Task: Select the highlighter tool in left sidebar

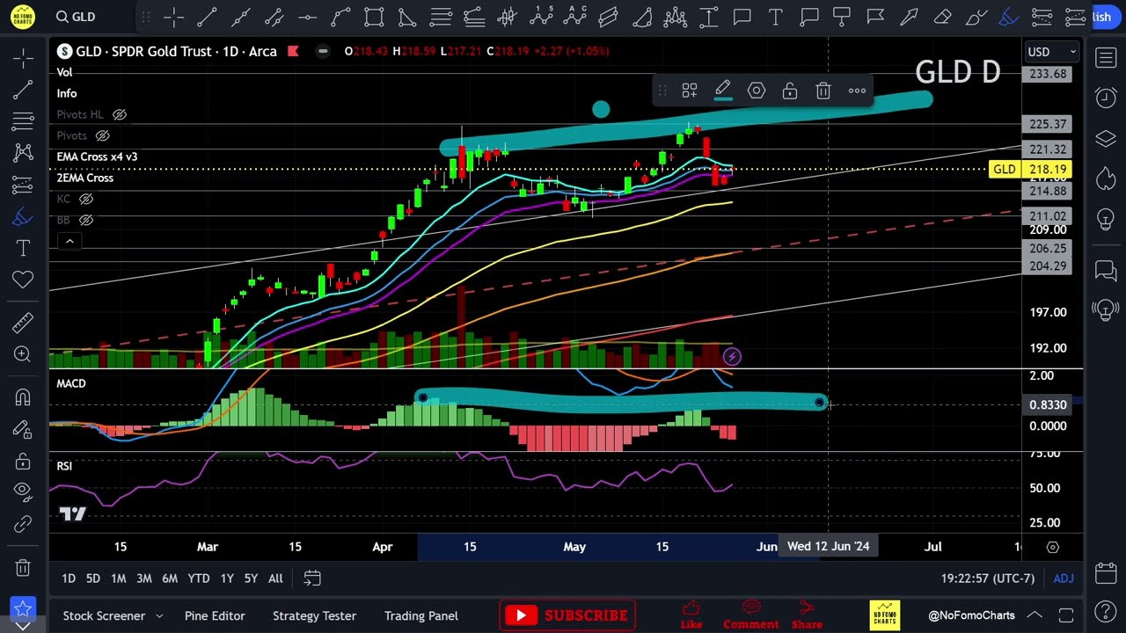Action: coord(23,217)
